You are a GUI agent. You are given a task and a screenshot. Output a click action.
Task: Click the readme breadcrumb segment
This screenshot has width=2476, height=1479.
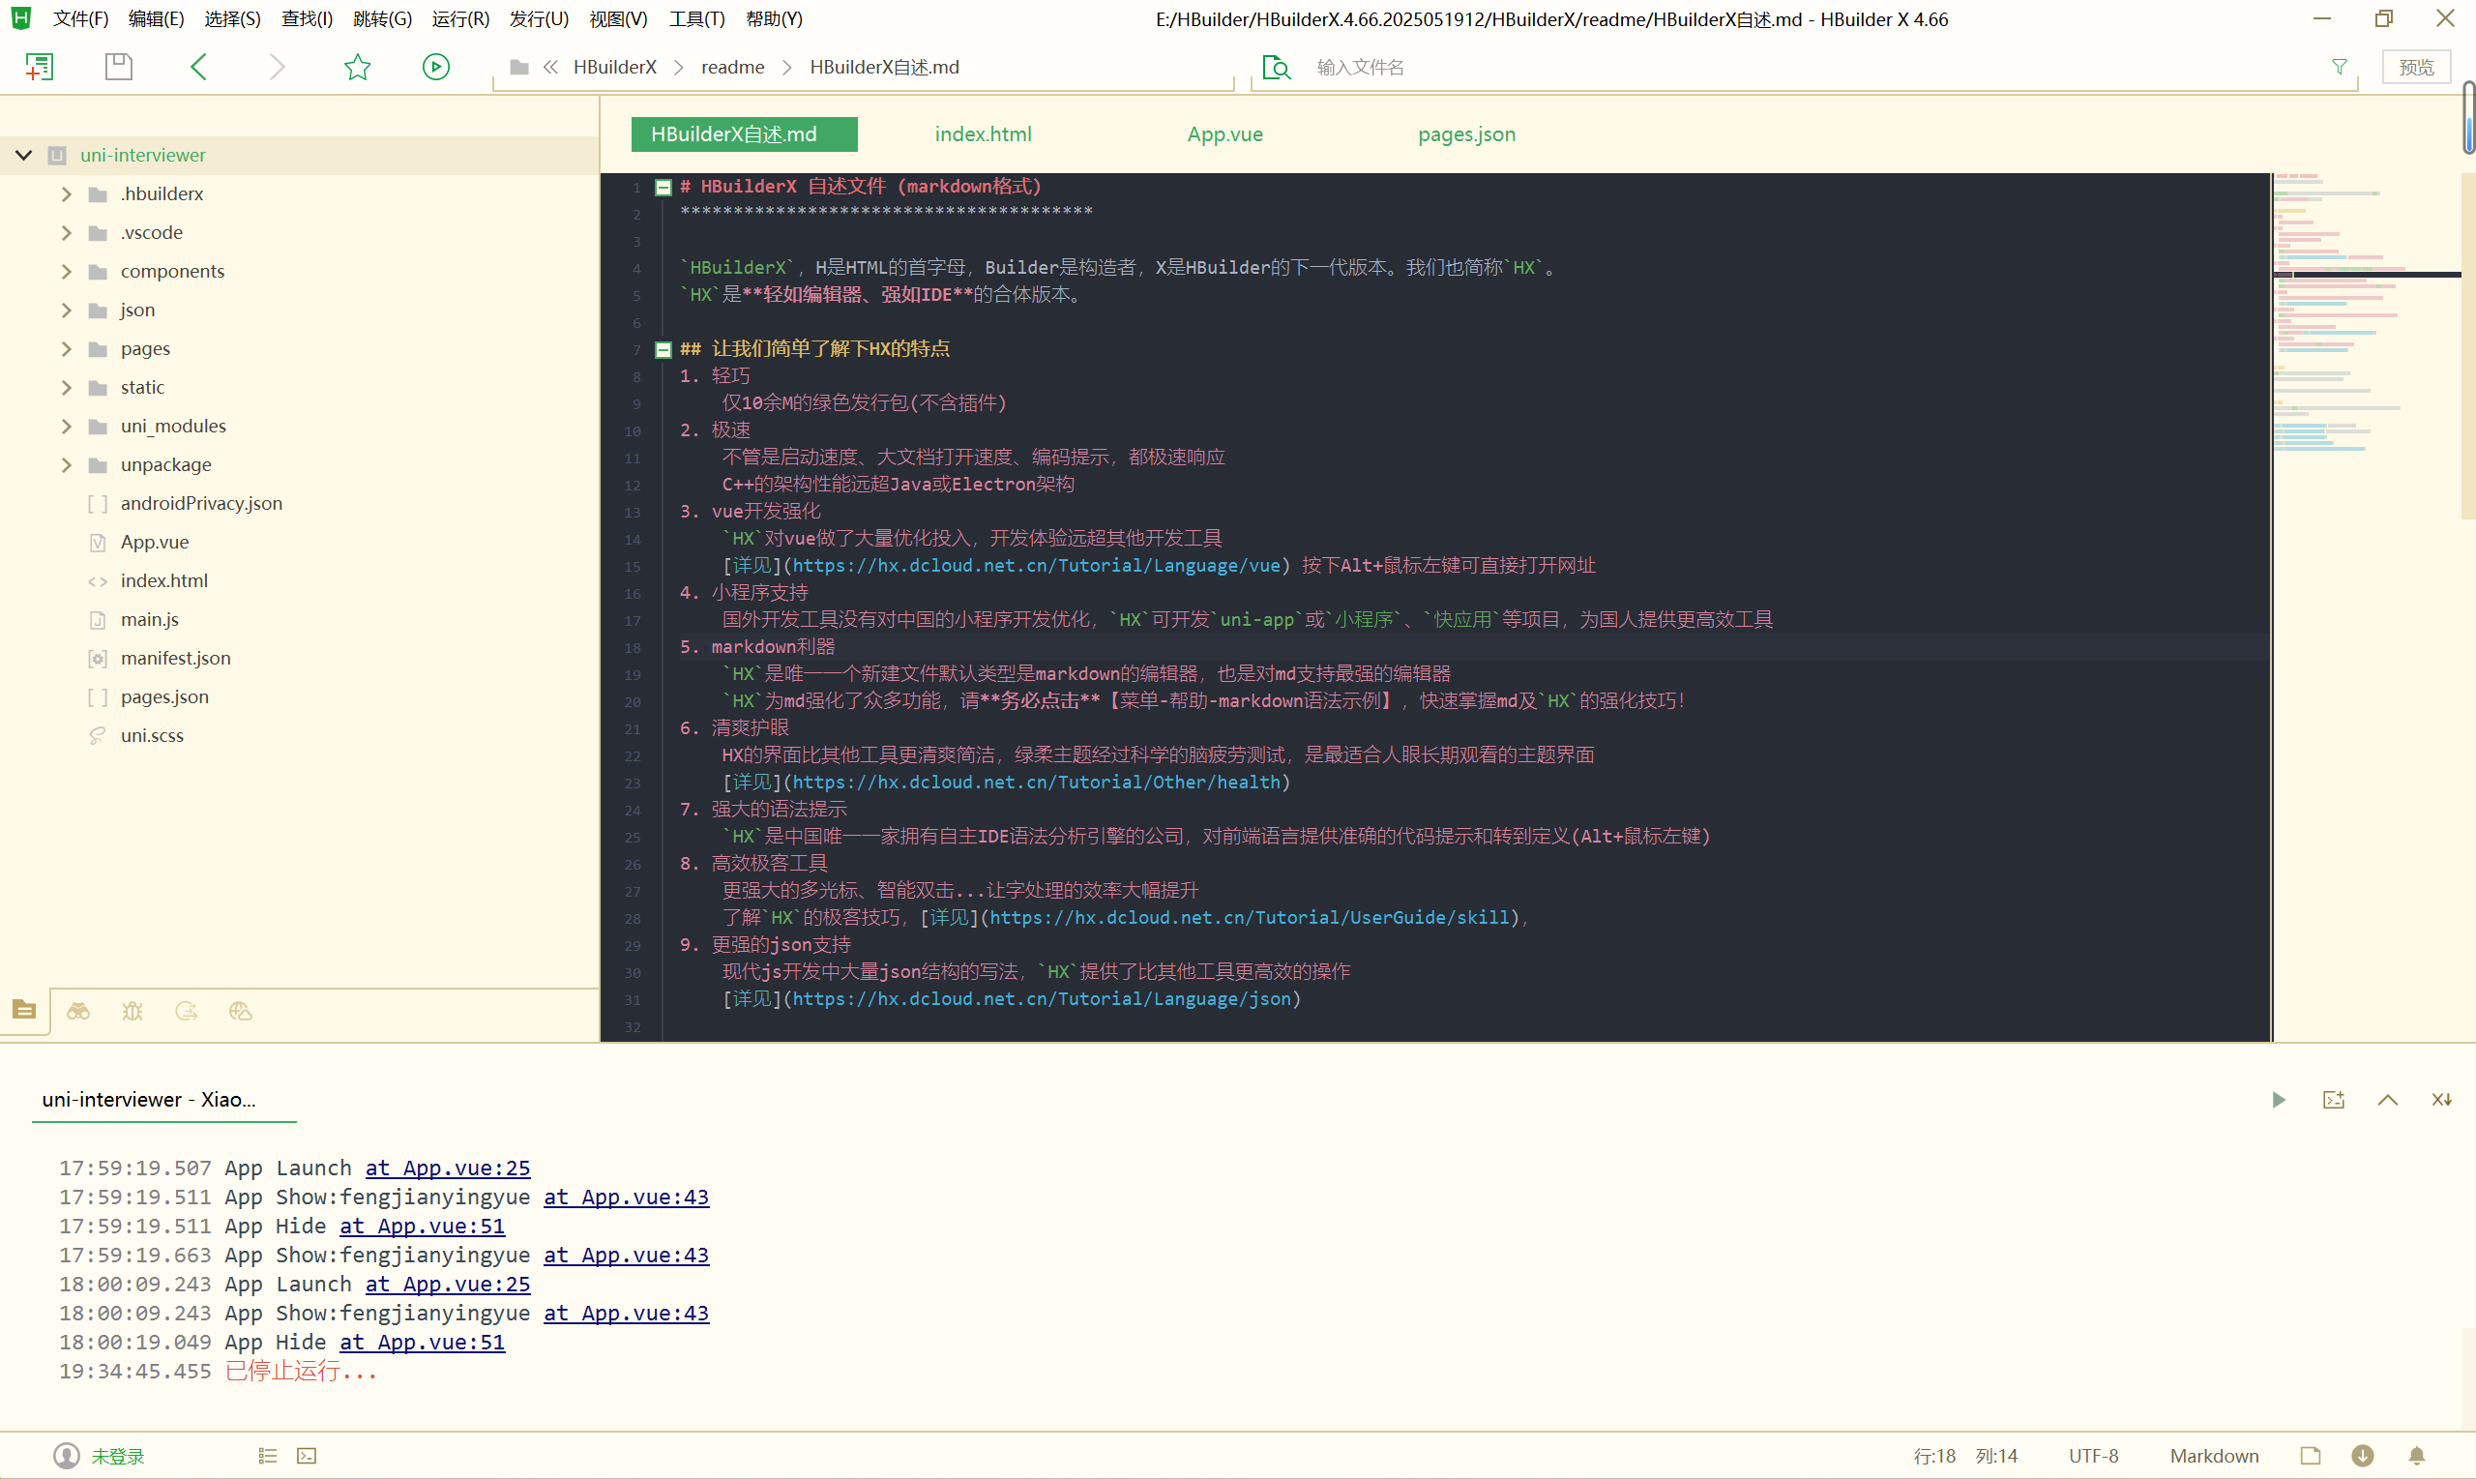pos(732,67)
